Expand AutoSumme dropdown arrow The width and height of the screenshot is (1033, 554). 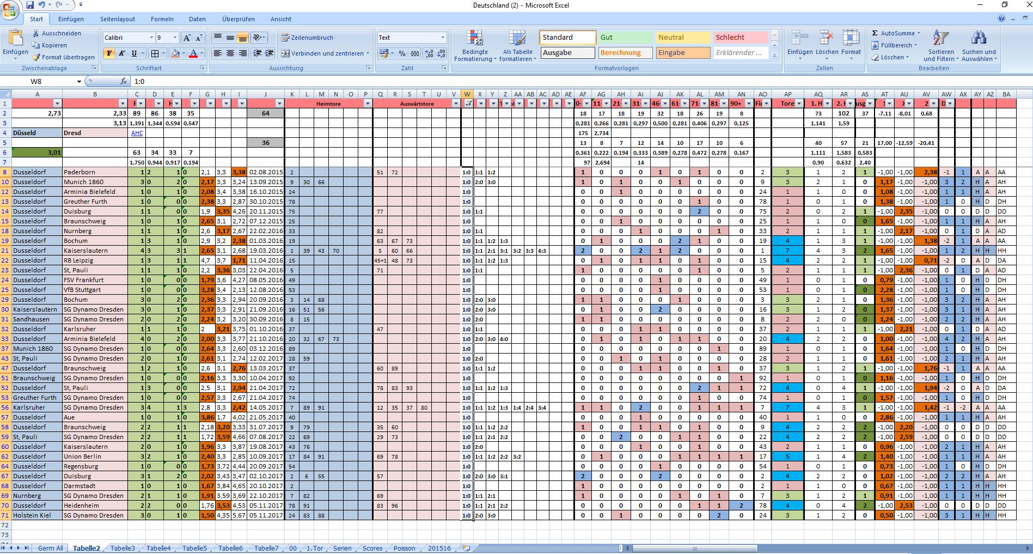[919, 33]
